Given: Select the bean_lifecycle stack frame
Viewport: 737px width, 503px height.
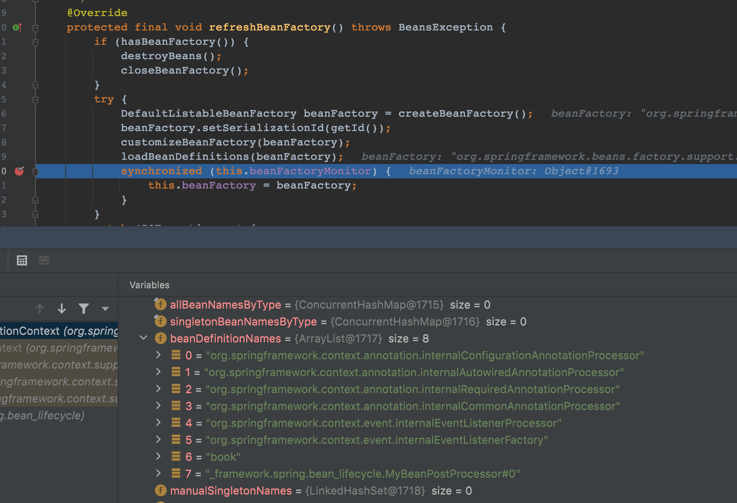Looking at the screenshot, I should click(42, 416).
